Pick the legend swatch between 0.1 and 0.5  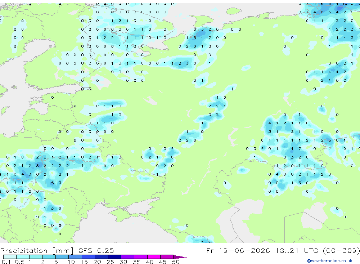coord(10,257)
